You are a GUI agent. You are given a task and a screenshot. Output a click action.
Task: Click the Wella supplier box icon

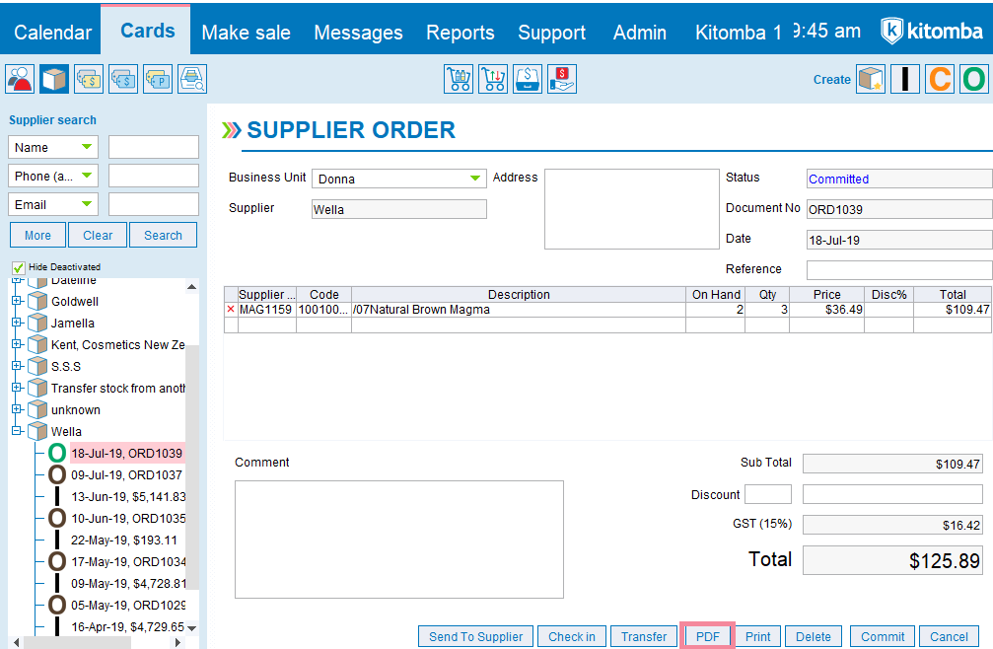point(38,431)
